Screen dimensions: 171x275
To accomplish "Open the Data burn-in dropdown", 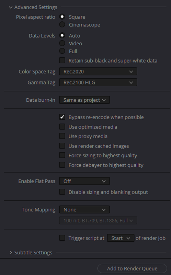I will click(x=84, y=100).
